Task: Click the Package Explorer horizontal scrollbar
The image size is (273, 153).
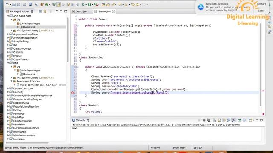Action: (x=27, y=143)
